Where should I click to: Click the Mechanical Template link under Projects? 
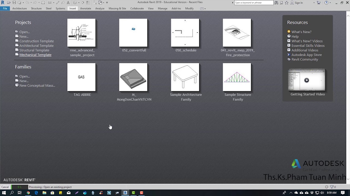click(x=35, y=55)
